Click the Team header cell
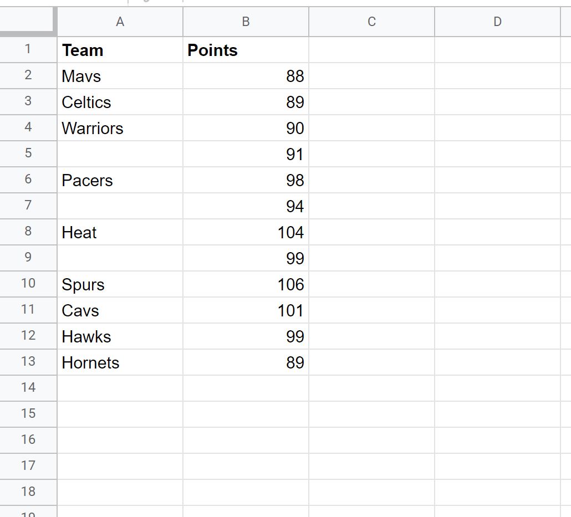This screenshot has height=517, width=571. 120,50
